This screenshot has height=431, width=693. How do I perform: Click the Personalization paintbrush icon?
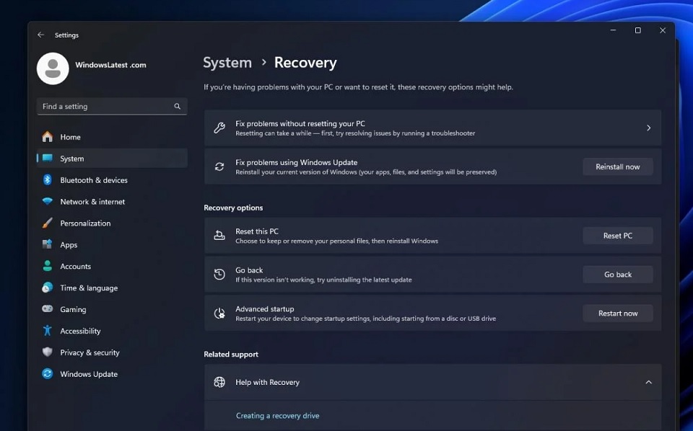point(48,223)
